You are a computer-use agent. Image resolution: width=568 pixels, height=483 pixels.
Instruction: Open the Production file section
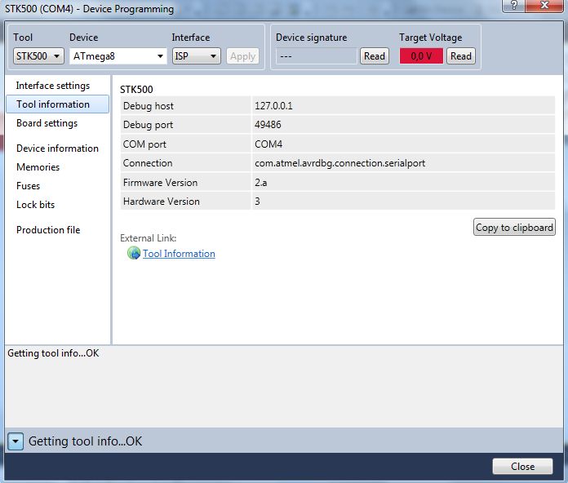point(48,230)
